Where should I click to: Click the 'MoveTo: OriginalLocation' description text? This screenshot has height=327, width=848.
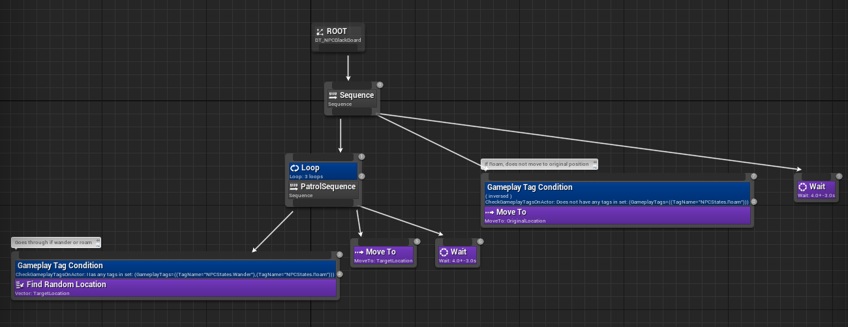click(515, 221)
